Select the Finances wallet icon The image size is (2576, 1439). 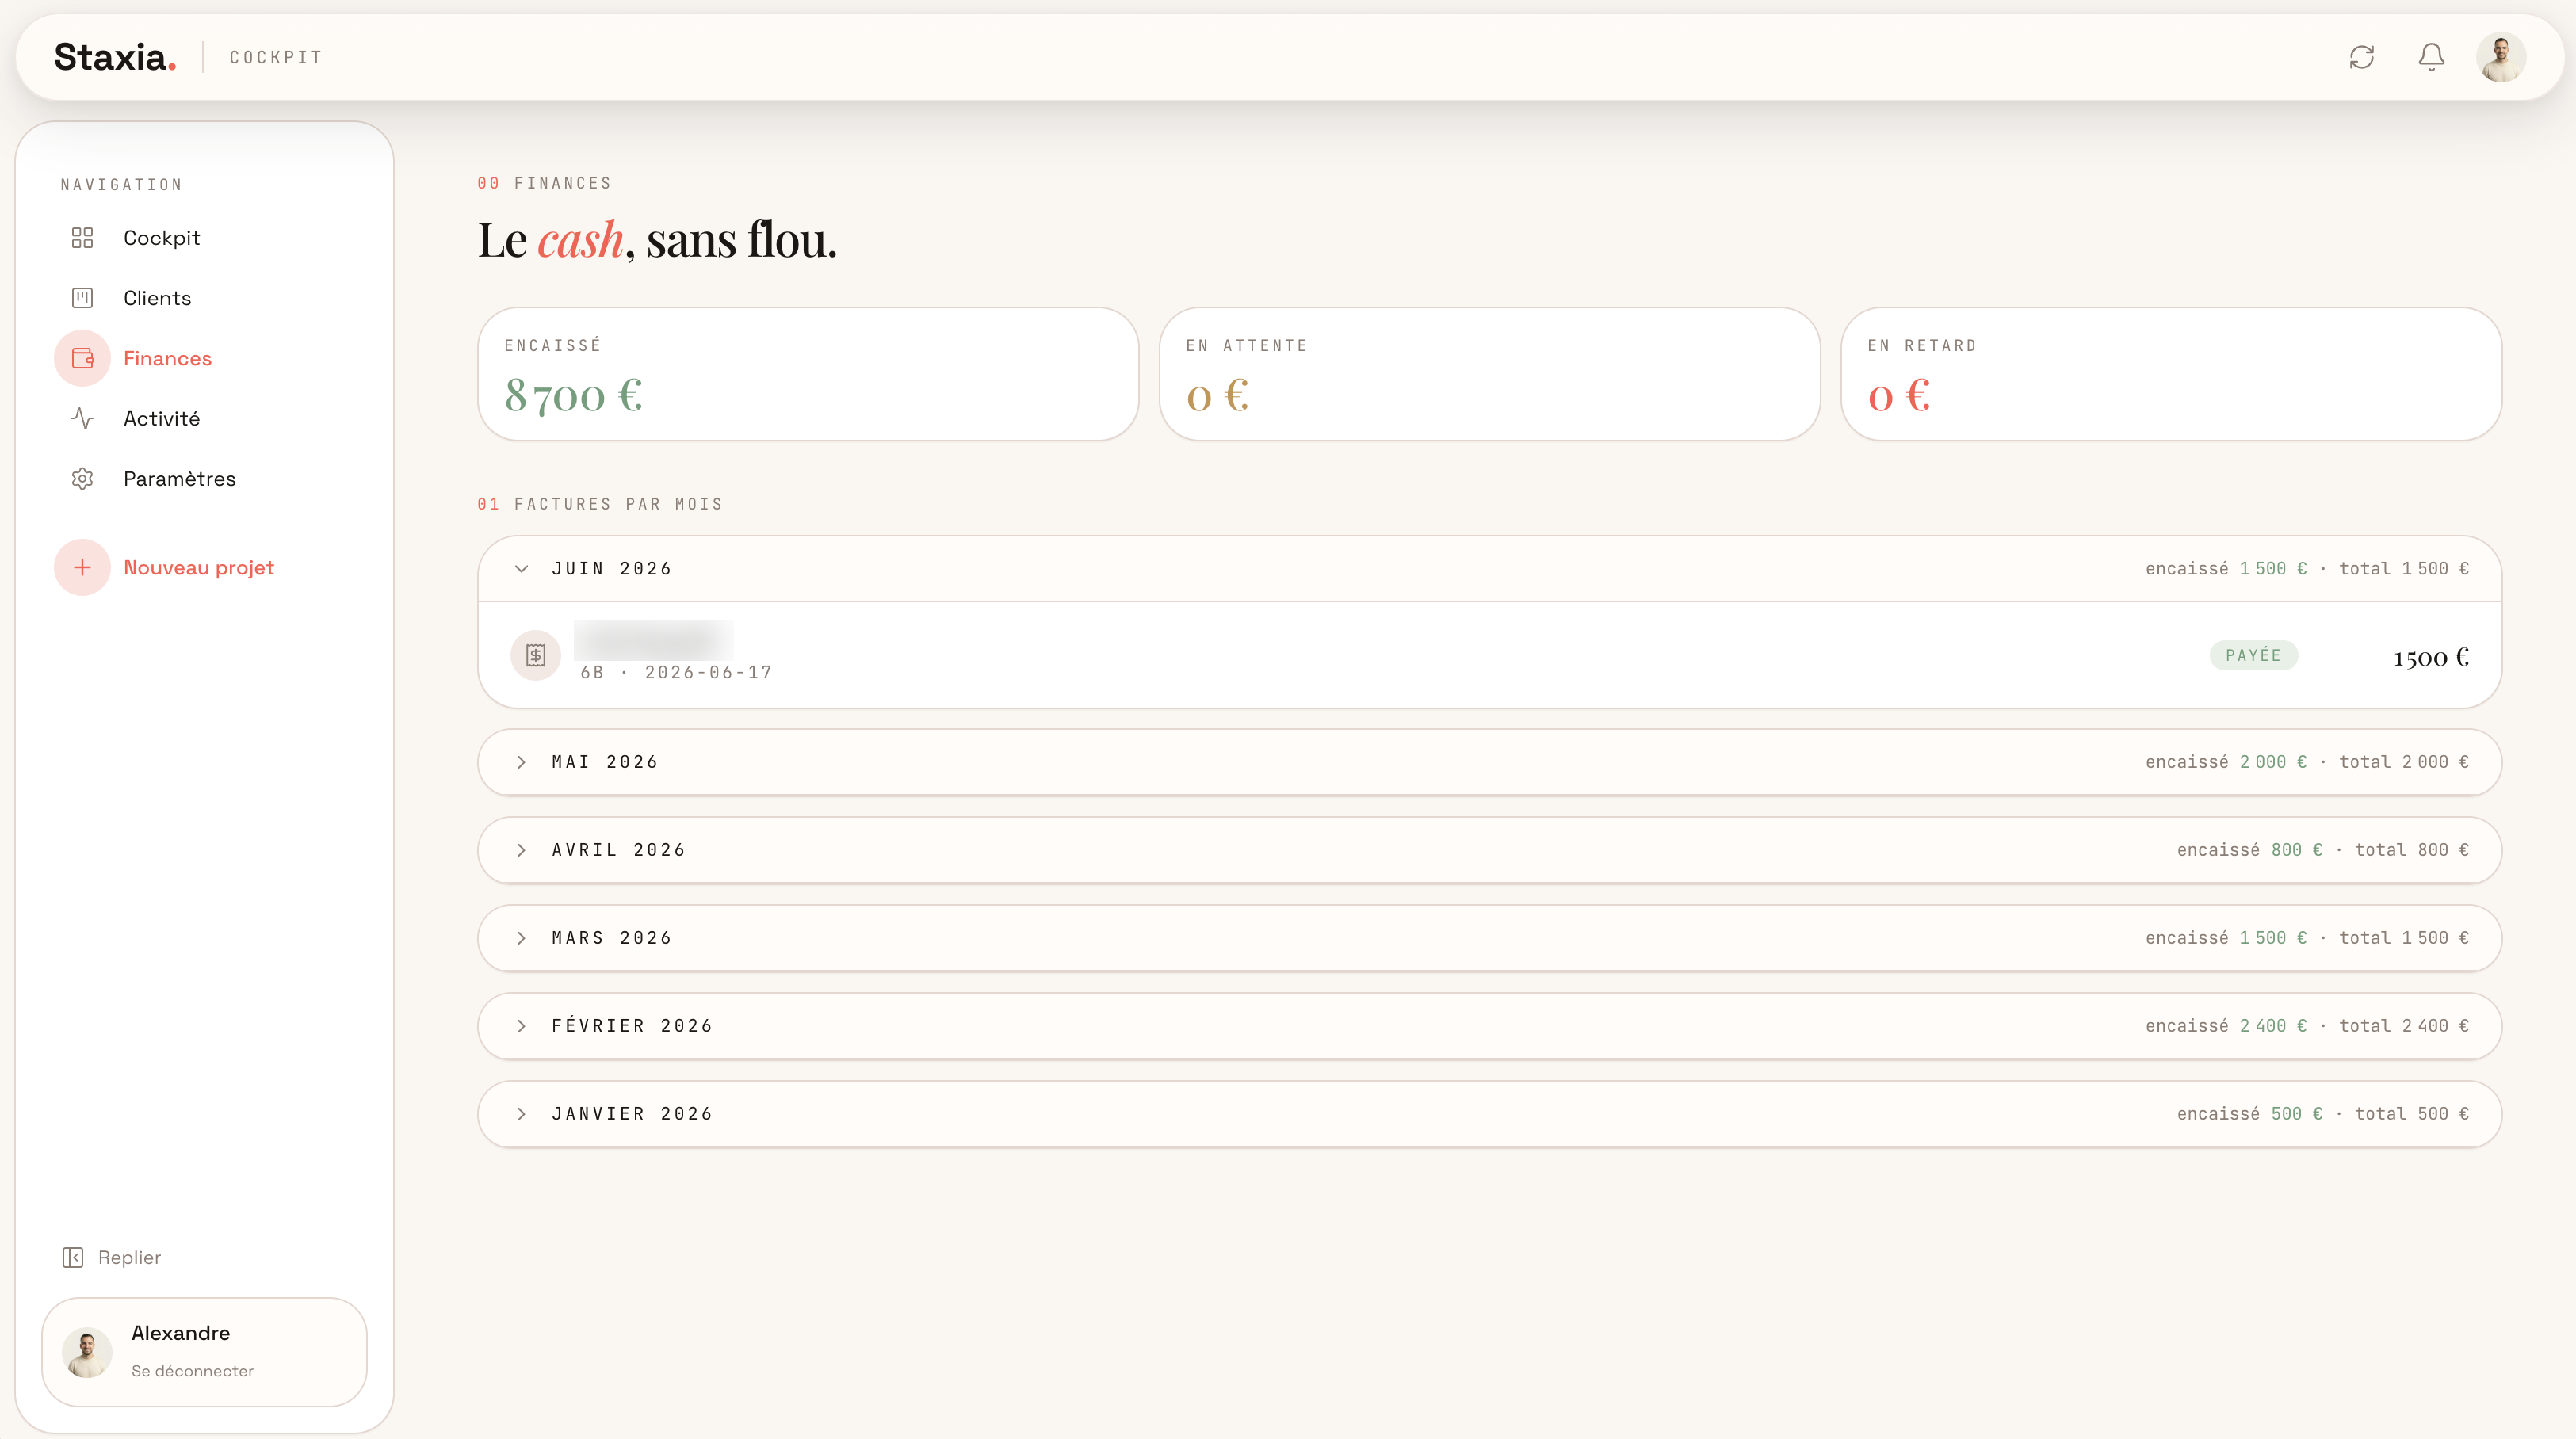pyautogui.click(x=82, y=358)
